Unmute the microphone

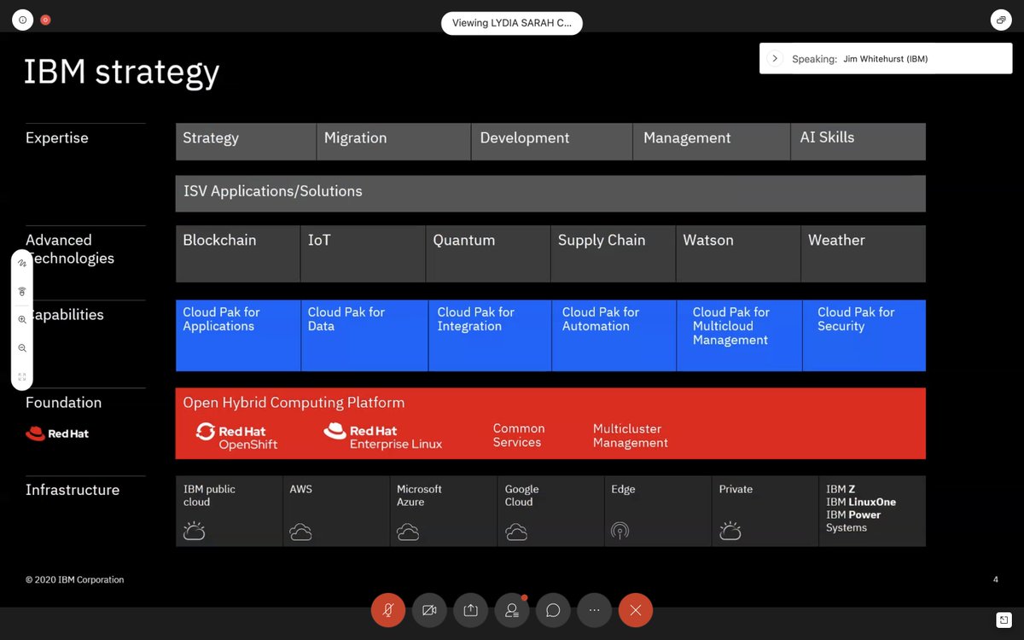tap(388, 610)
